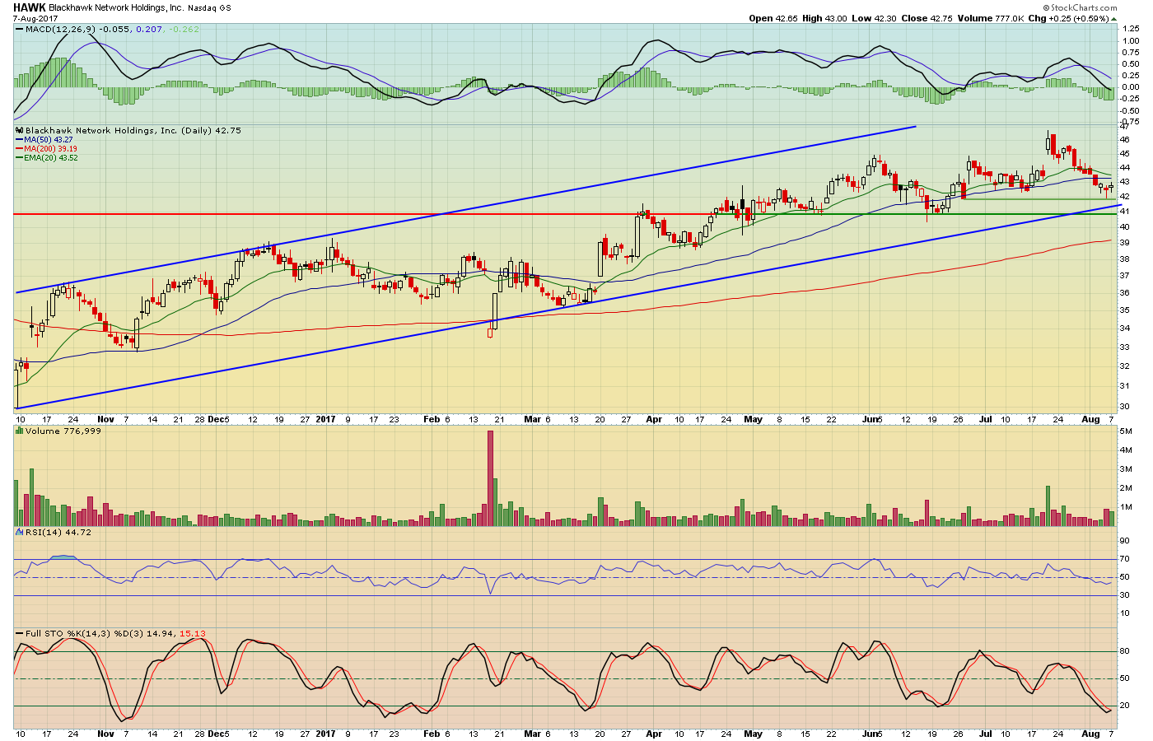
Task: Click the blue MA(50) legend swatch
Action: [x=19, y=140]
